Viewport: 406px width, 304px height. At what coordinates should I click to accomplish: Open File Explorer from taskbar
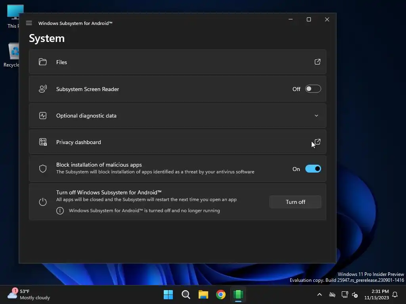tap(203, 294)
